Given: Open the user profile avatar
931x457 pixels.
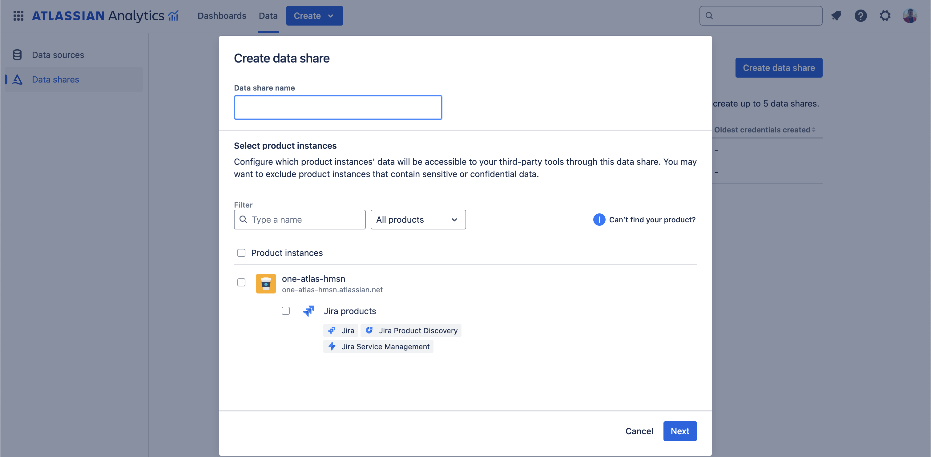Looking at the screenshot, I should coord(910,15).
